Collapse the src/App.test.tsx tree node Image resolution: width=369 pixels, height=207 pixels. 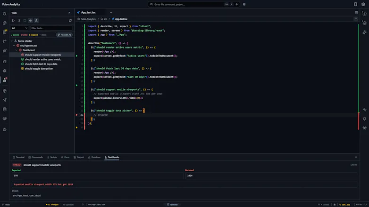[x=14, y=46]
